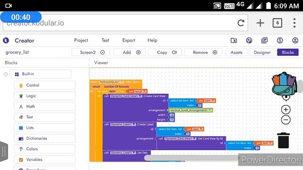Open Dynamic_Label1 dropdown in Create Label block
Viewport: 303px width, 170px height.
[123, 124]
